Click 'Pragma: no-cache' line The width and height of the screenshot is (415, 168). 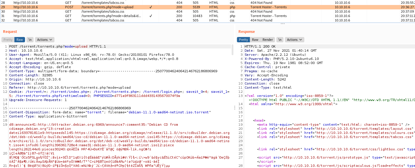(x=261, y=71)
